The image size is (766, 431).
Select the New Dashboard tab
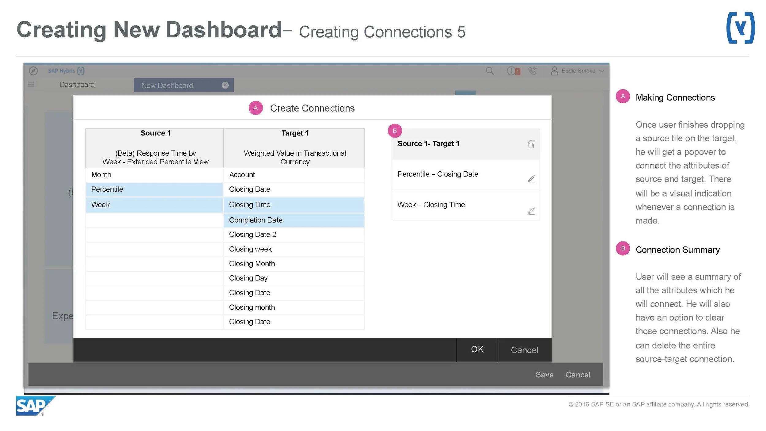tap(184, 85)
